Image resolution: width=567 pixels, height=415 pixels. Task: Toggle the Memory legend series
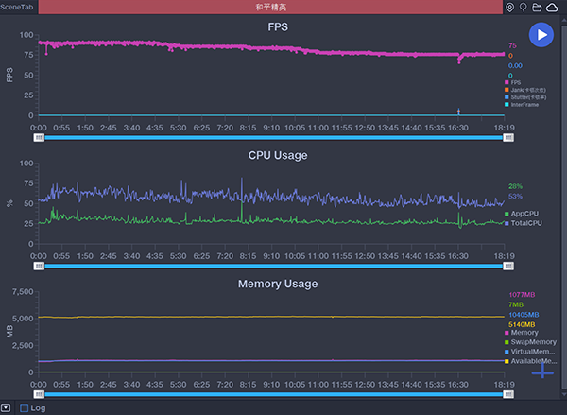point(522,332)
